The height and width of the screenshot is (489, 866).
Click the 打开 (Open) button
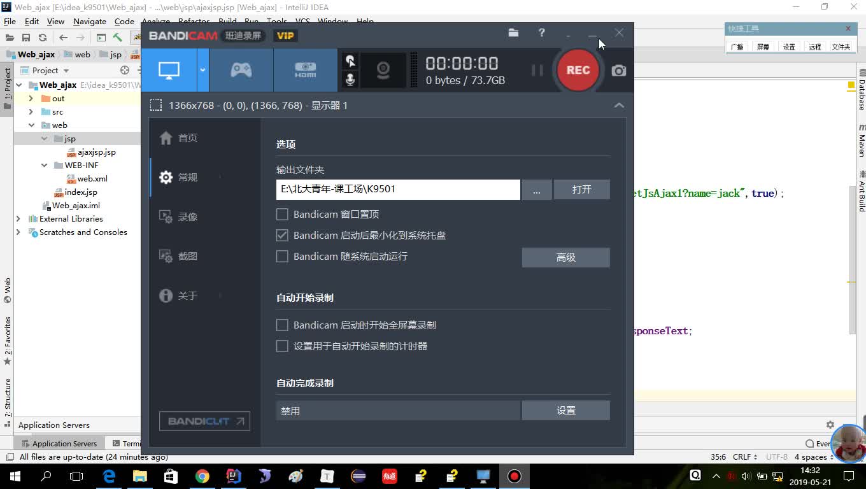coord(581,190)
